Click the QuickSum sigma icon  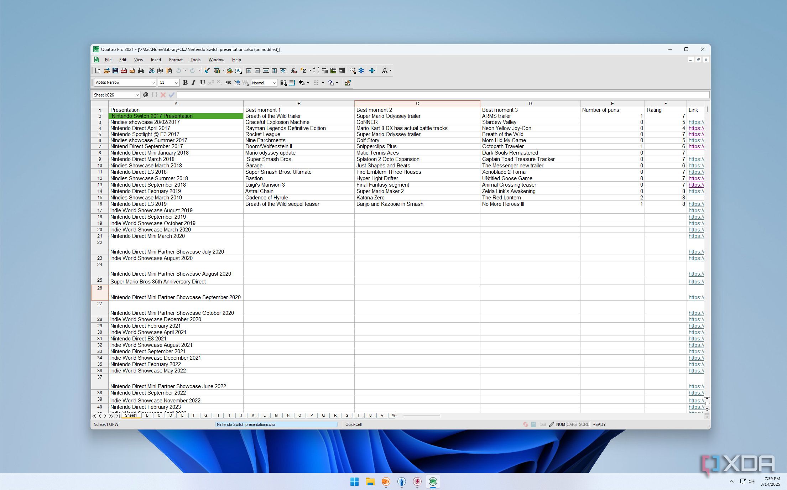[304, 71]
